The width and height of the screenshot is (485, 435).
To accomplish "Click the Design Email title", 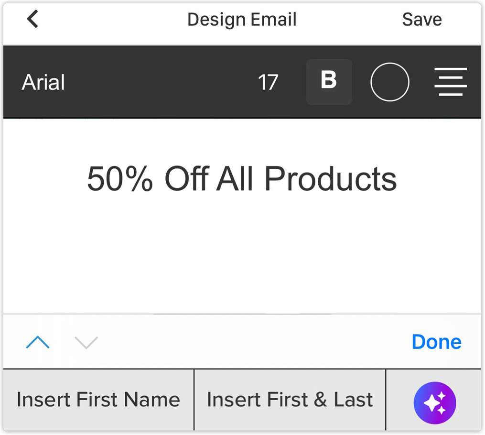I will pos(242,19).
